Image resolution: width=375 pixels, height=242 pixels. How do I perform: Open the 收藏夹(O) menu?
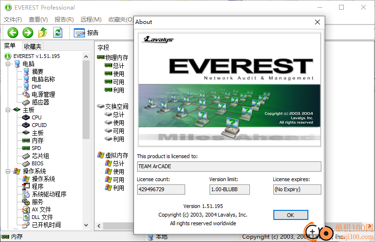[121, 19]
